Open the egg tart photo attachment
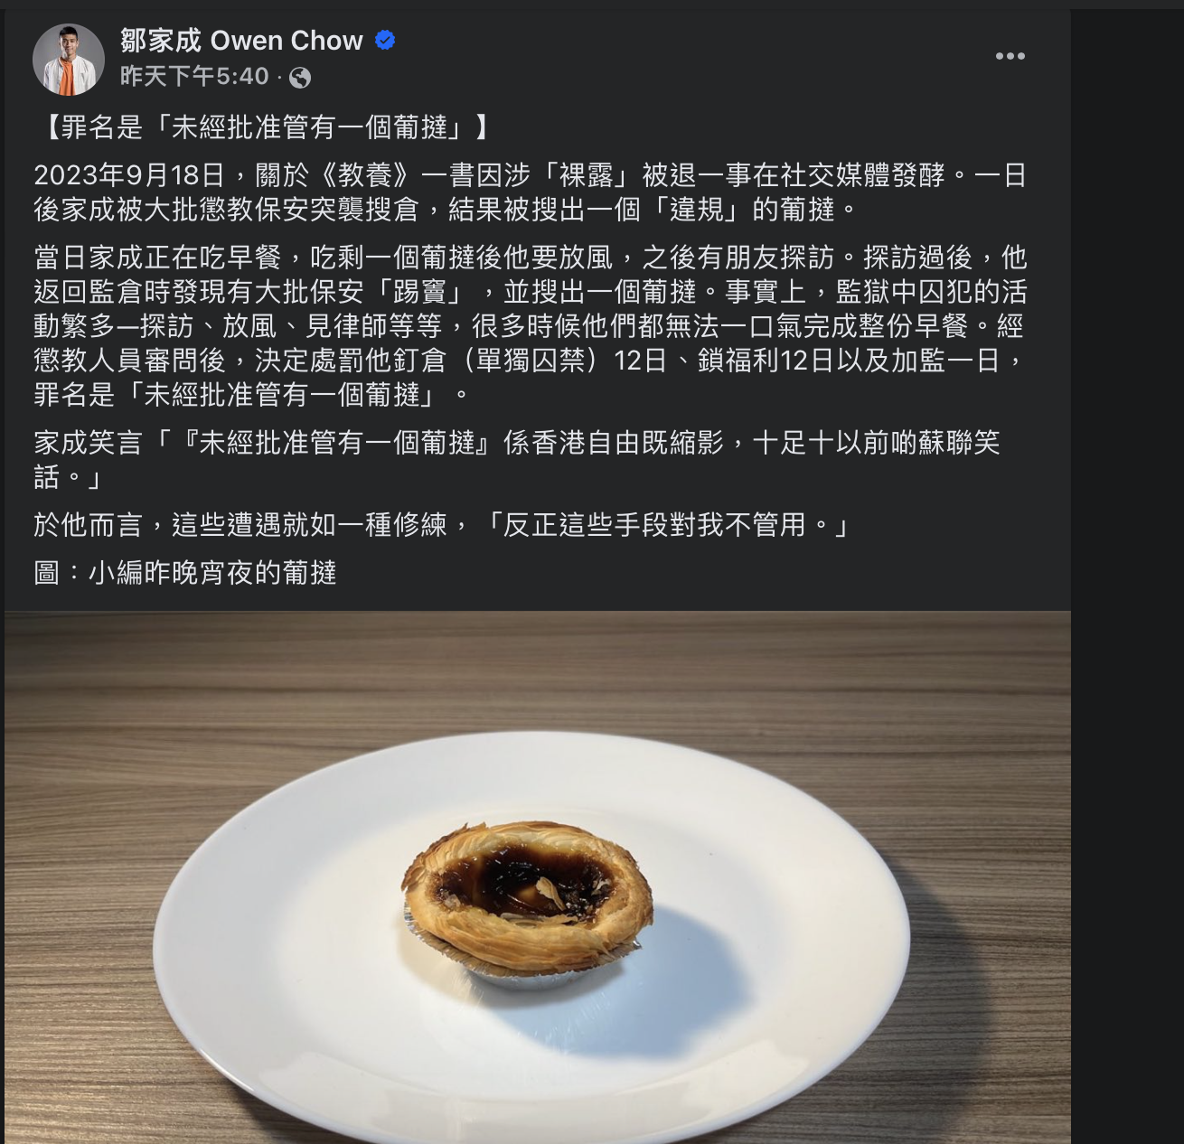The image size is (1184, 1144). 538,877
